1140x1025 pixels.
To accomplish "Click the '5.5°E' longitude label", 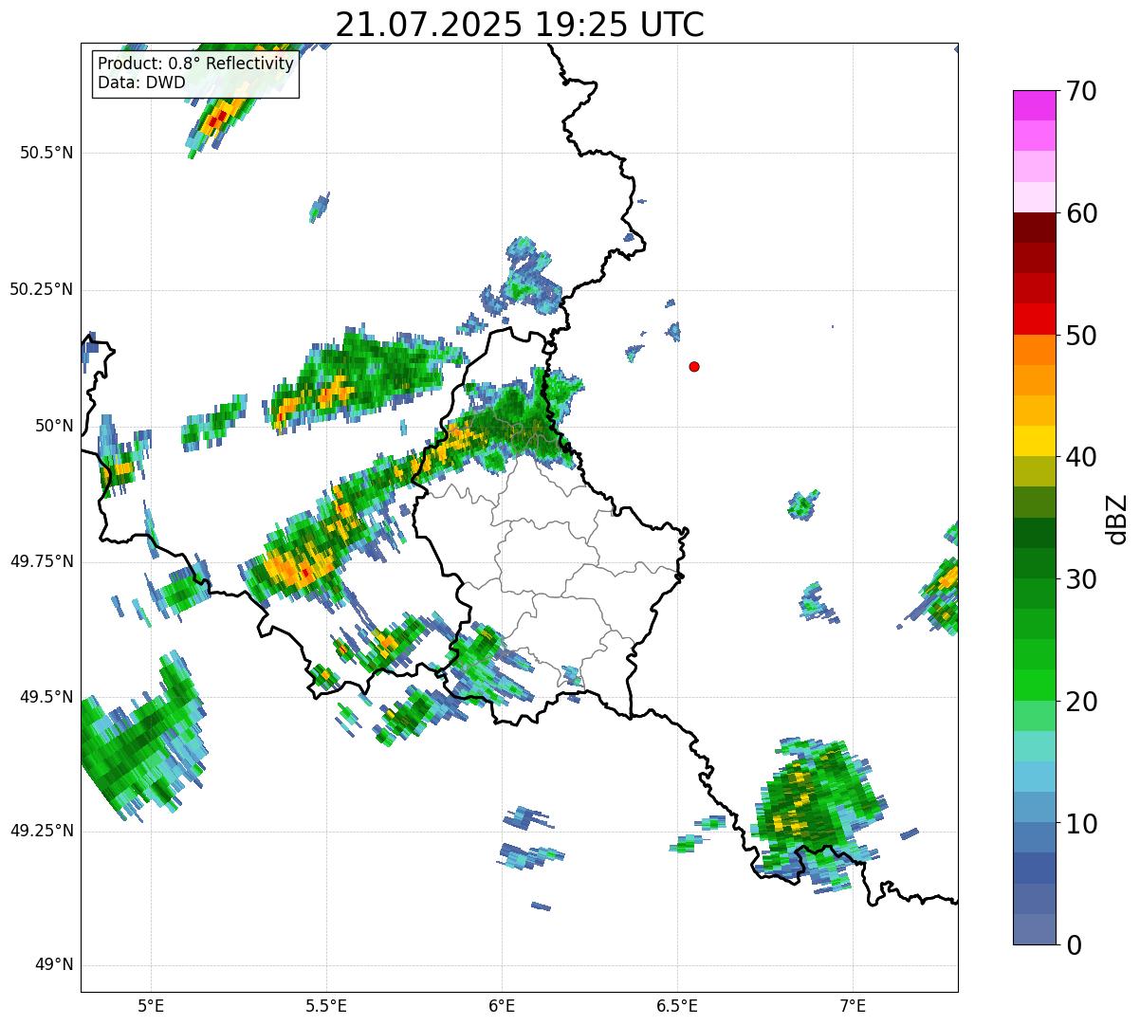I will [326, 1006].
